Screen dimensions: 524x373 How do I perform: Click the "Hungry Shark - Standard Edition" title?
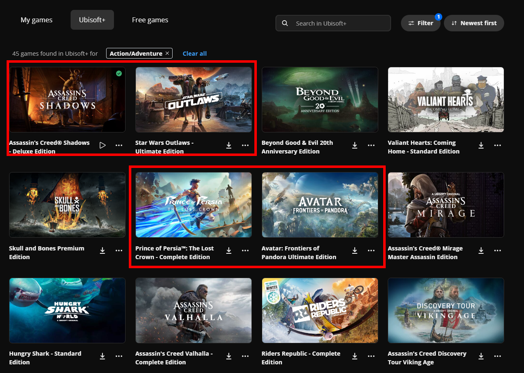click(45, 358)
